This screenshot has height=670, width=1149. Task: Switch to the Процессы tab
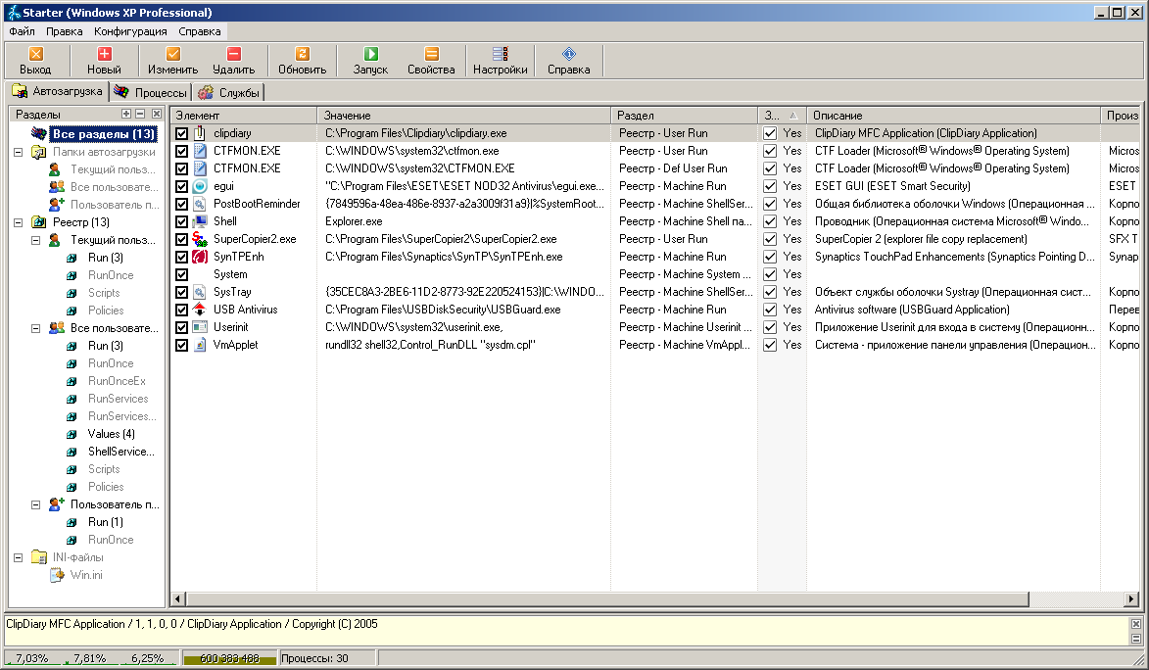pyautogui.click(x=151, y=92)
